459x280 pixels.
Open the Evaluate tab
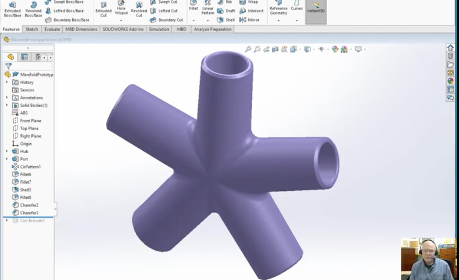[x=52, y=29]
